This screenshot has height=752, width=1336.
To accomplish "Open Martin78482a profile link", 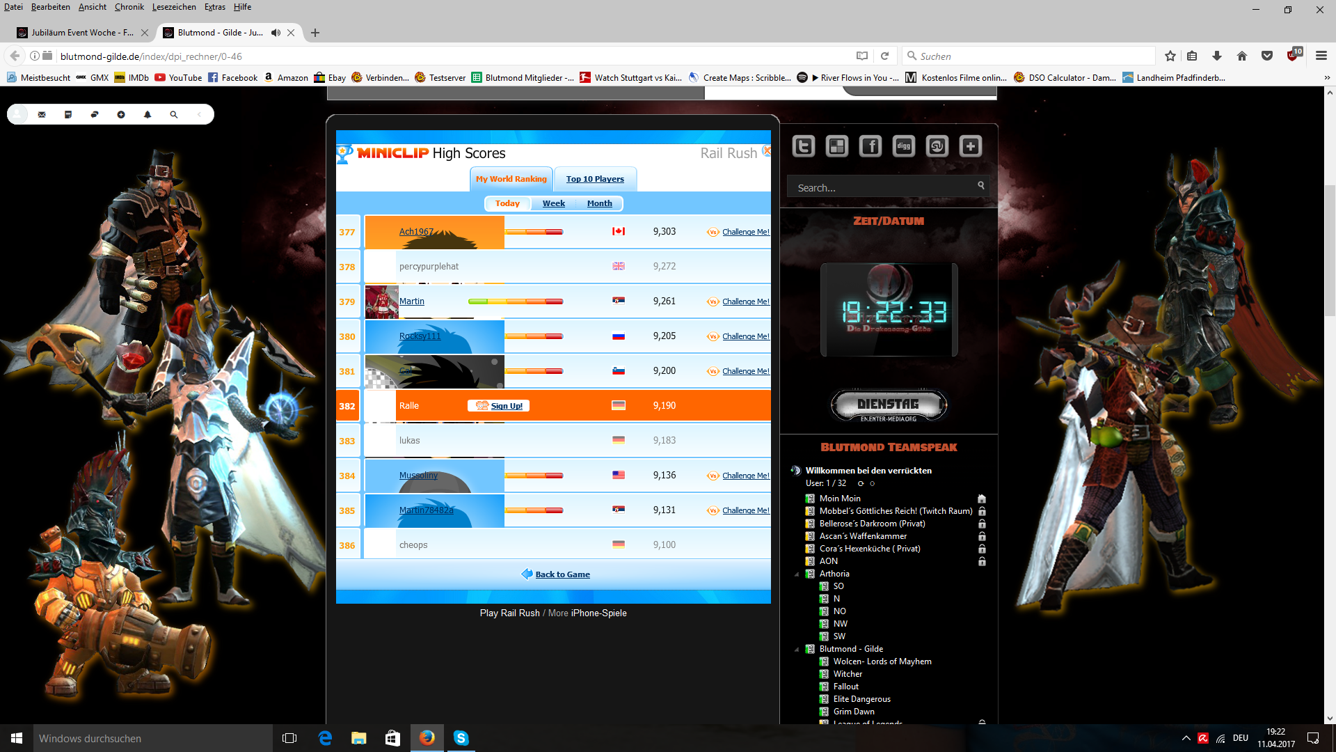I will coord(426,510).
